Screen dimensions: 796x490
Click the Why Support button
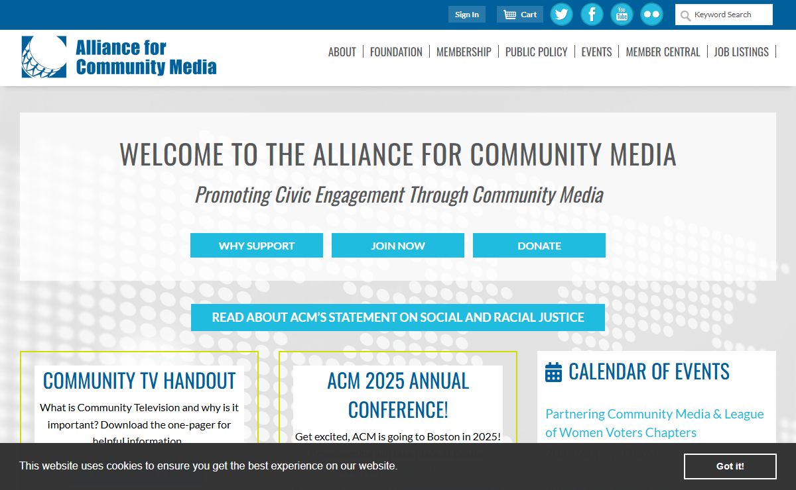tap(257, 245)
